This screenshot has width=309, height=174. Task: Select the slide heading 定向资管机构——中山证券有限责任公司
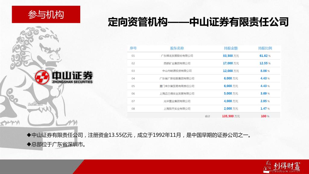point(198,22)
